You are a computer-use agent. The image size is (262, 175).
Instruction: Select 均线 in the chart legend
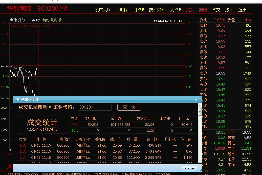coord(45,20)
